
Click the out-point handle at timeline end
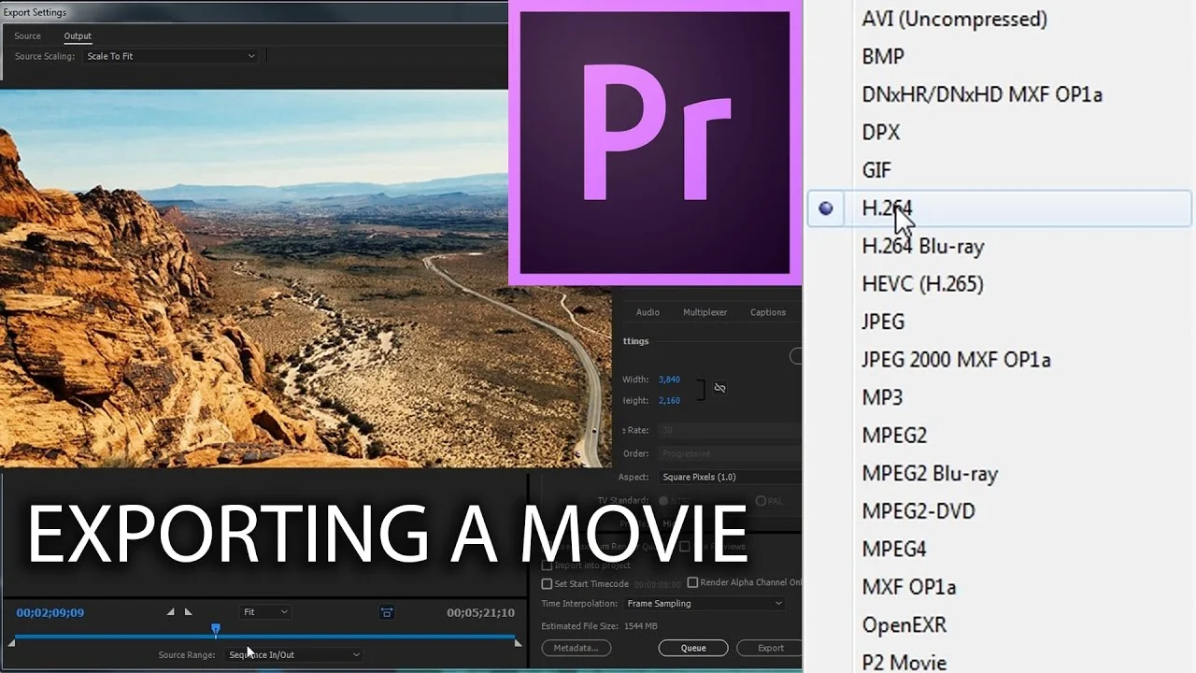tap(519, 643)
